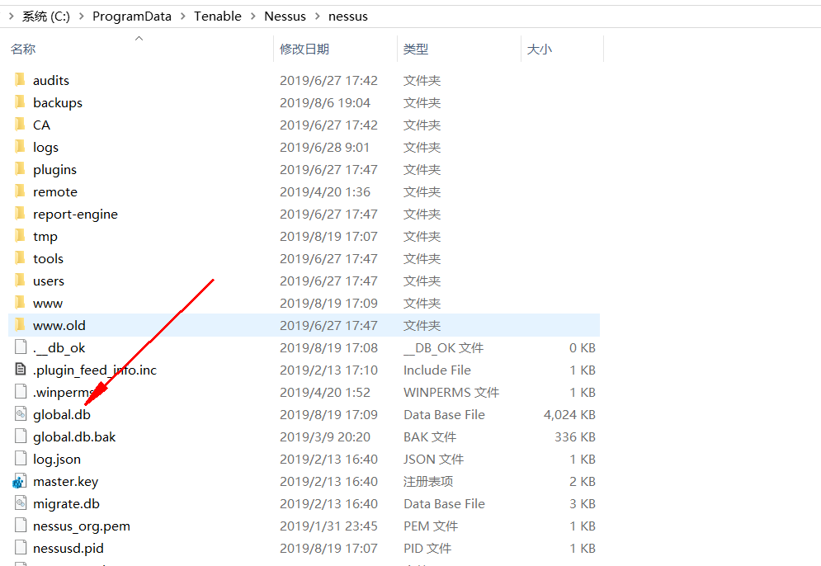The height and width of the screenshot is (566, 821).
Task: Click the 注册表项 type cell
Action: pyautogui.click(x=428, y=481)
